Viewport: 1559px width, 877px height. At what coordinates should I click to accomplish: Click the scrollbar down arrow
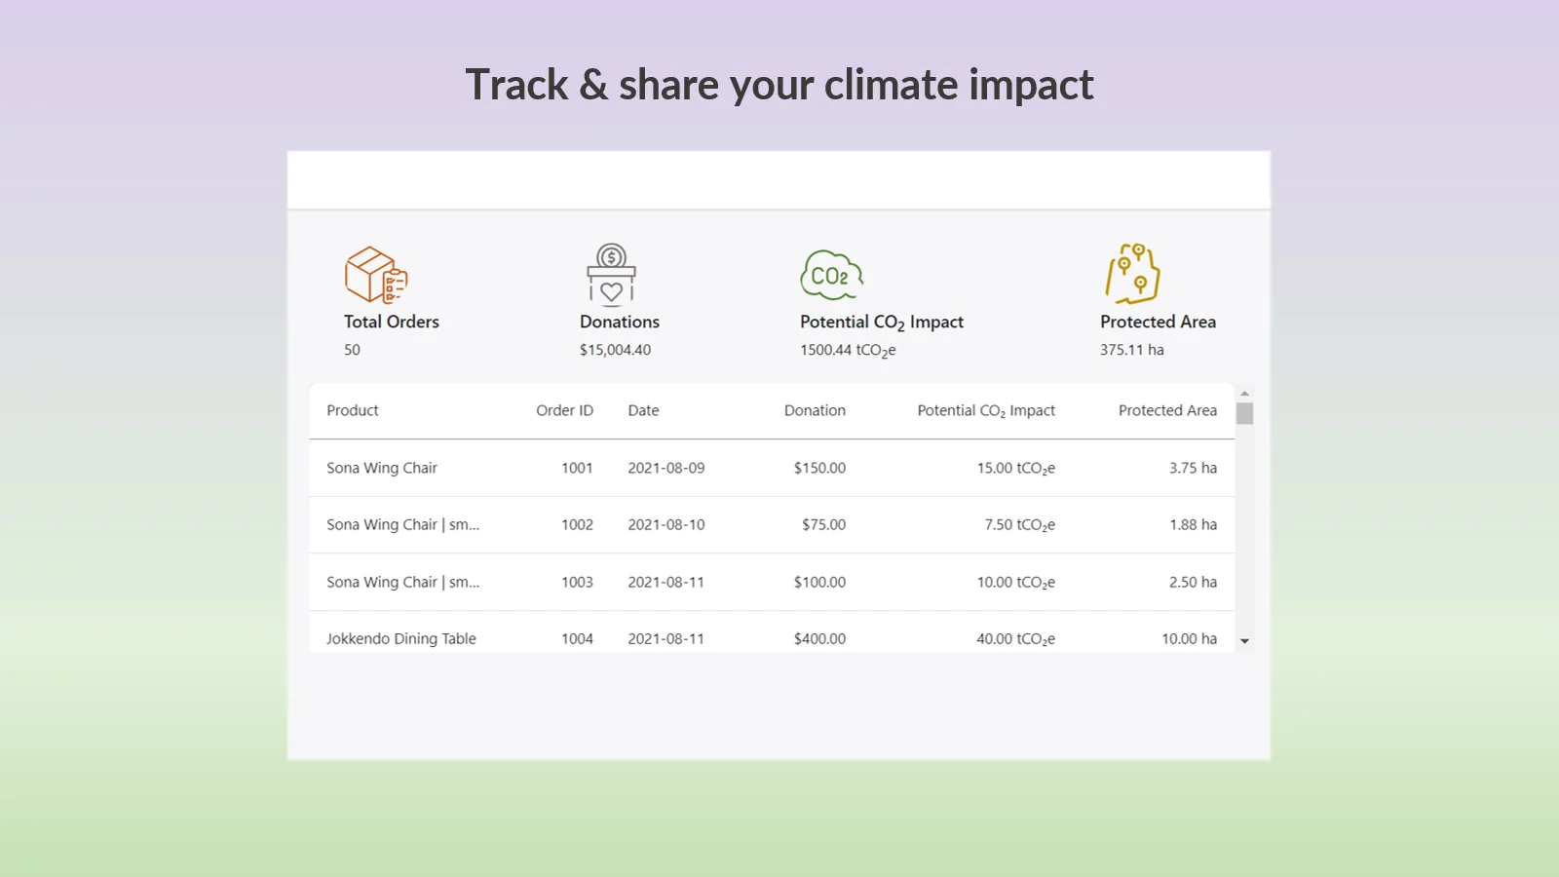coord(1244,641)
